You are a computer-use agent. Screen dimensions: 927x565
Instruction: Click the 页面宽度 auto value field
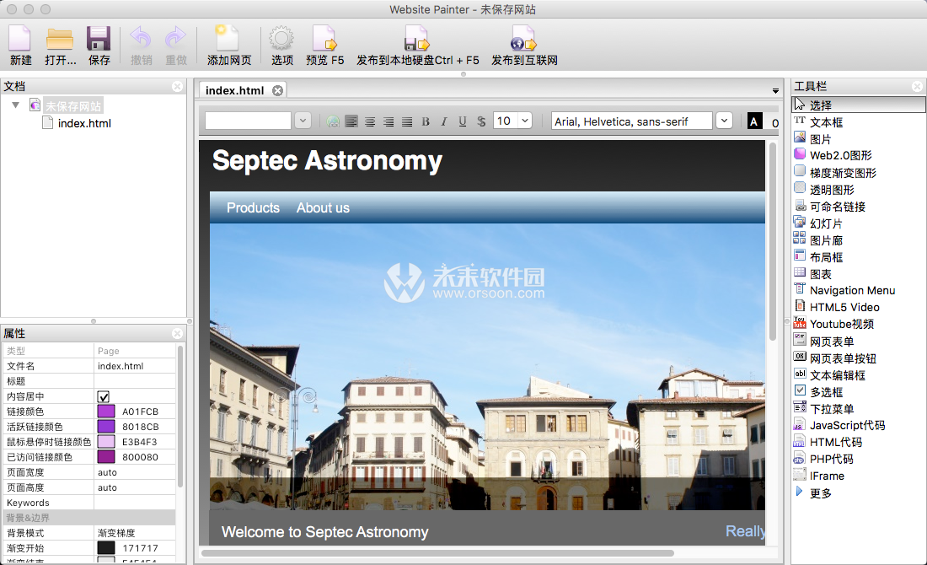[136, 472]
